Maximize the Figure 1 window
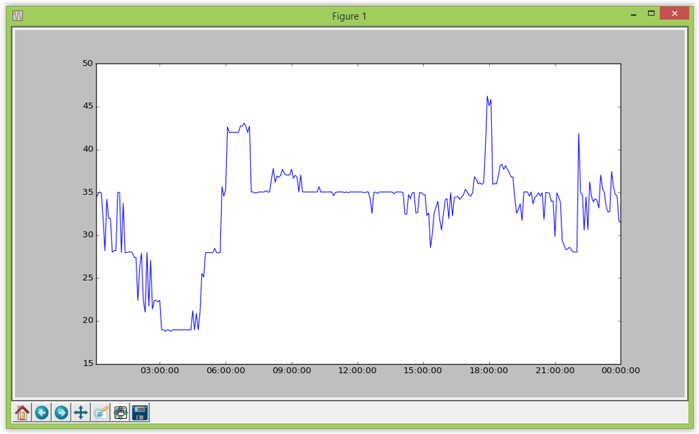This screenshot has height=434, width=699. tap(651, 14)
